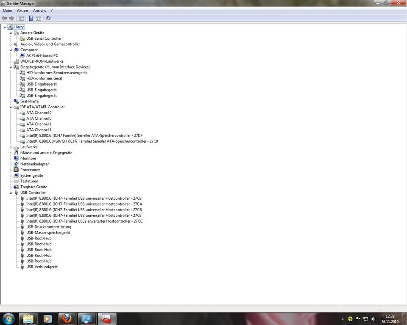Viewport: 407px width, 325px height.
Task: Collapse the Andere Geräte category
Action: coord(11,33)
